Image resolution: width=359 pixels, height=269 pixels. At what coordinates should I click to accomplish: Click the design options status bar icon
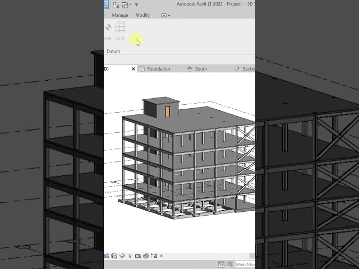pos(230,265)
